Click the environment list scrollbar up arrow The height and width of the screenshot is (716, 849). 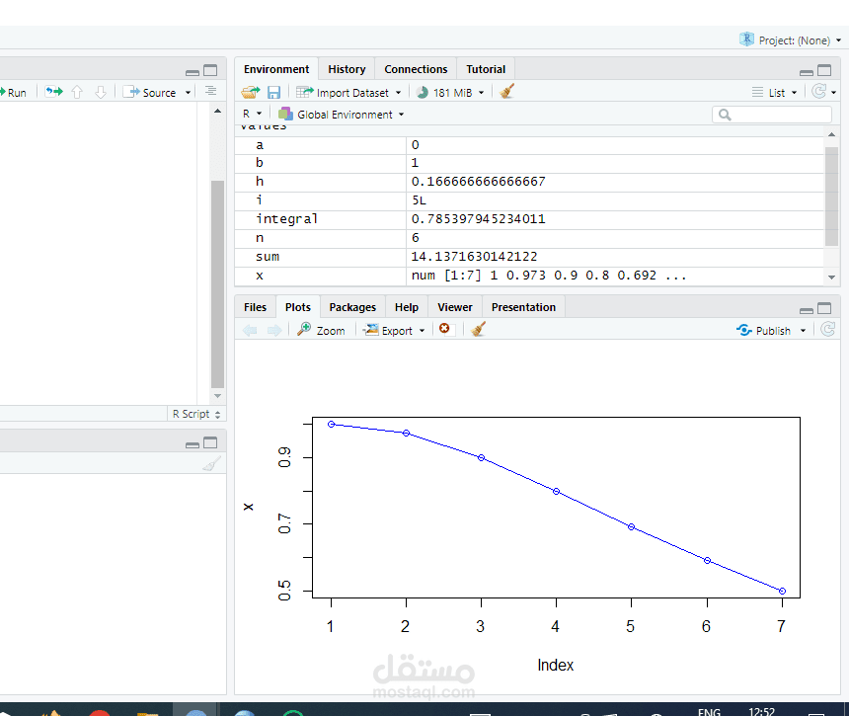(831, 133)
